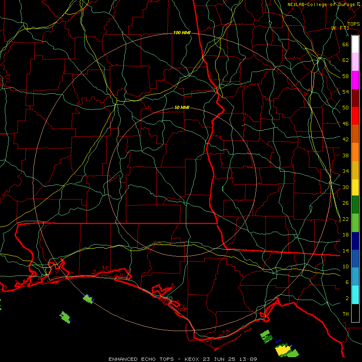
Task: Click the "66" legend value
Action: point(346,44)
